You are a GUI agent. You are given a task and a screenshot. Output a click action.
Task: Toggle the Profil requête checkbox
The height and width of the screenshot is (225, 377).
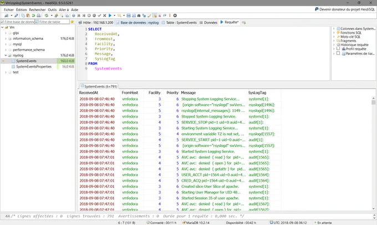click(x=338, y=49)
